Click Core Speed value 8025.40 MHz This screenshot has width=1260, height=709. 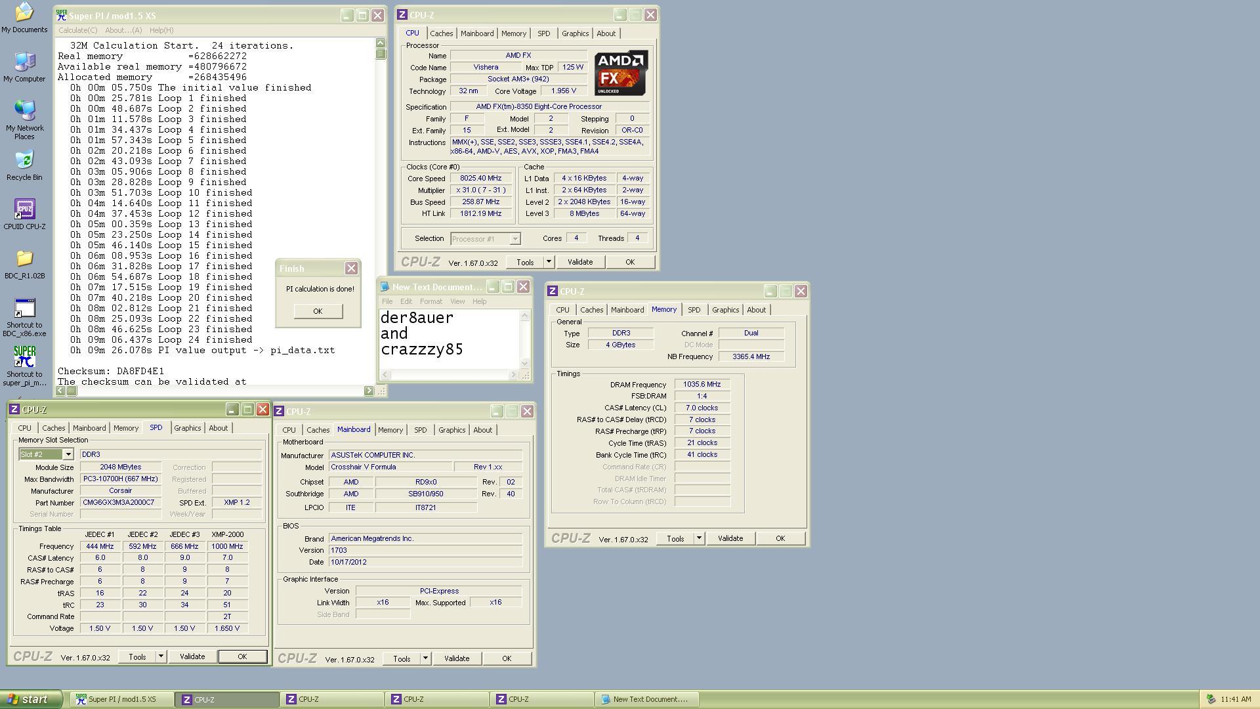480,179
